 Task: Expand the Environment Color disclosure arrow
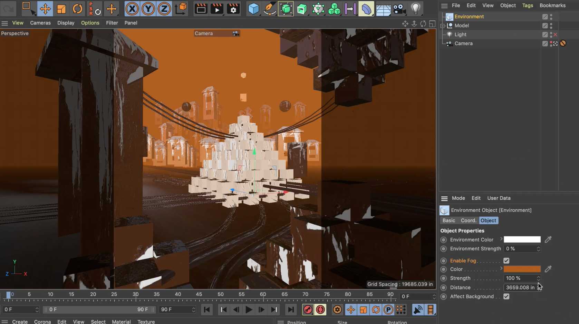click(x=501, y=239)
